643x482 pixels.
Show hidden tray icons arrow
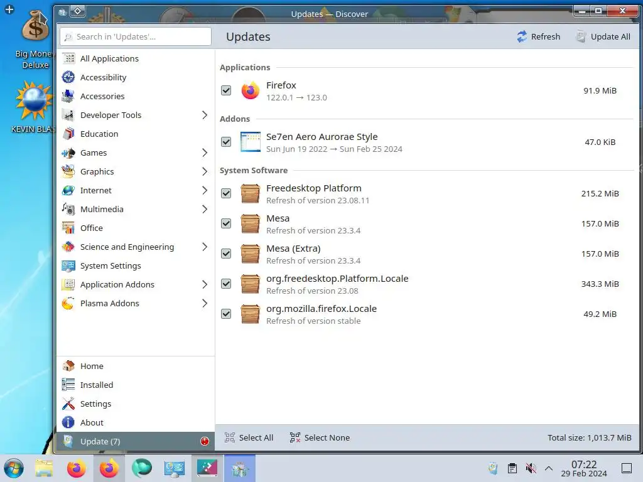click(549, 468)
